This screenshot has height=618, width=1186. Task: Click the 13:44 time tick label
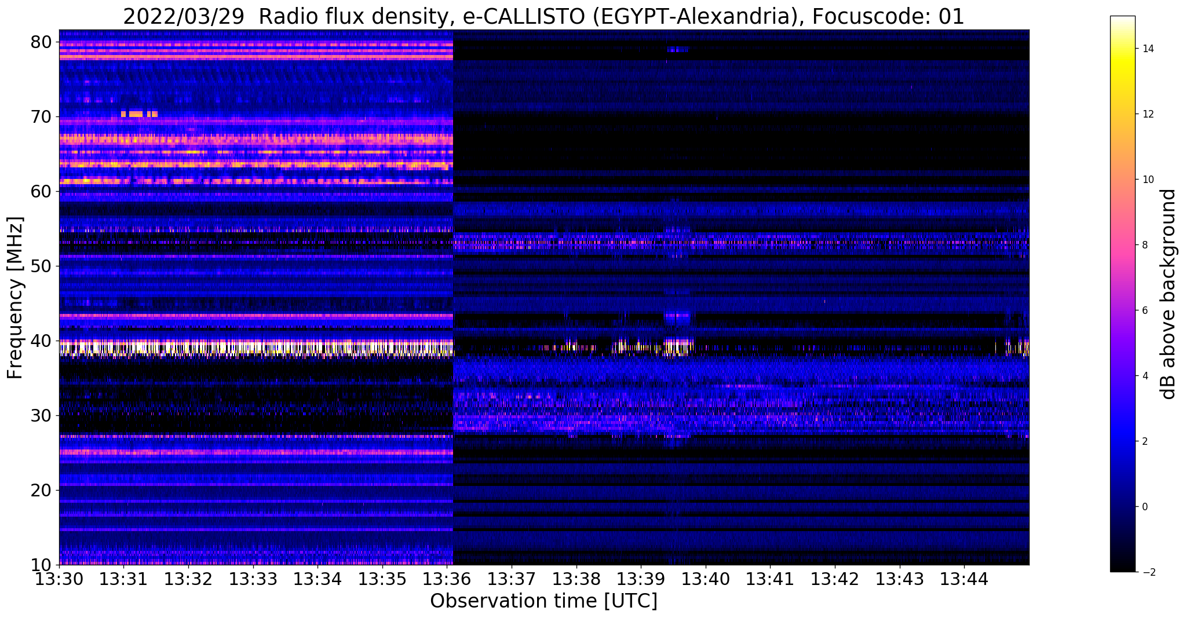pos(964,579)
